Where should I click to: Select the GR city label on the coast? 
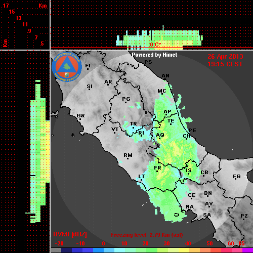[80, 116]
